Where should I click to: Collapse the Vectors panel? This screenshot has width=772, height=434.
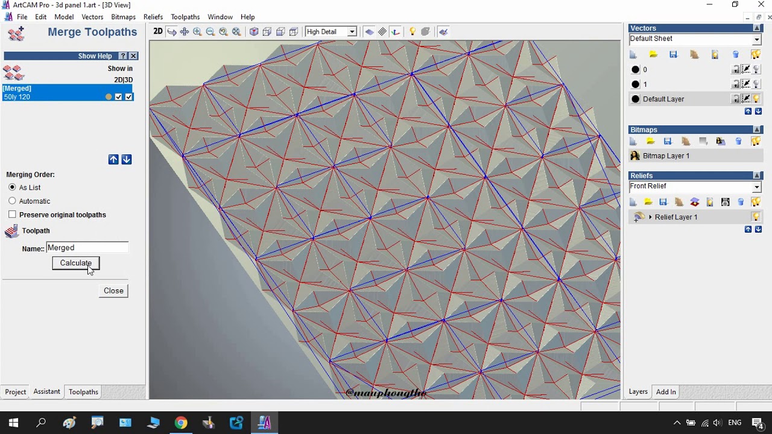pyautogui.click(x=757, y=28)
